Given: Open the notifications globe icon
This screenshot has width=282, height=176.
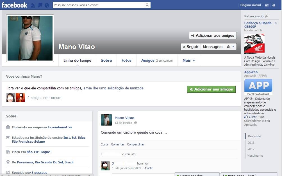Looking at the screenshot, I should (47, 5).
